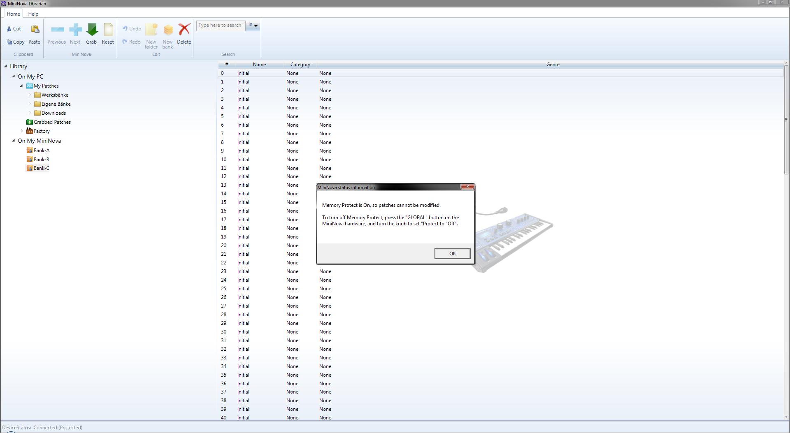Open the Help ribbon tab
This screenshot has width=790, height=433.
tap(33, 14)
